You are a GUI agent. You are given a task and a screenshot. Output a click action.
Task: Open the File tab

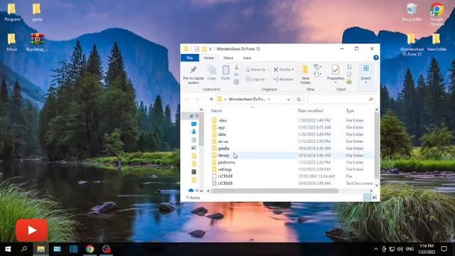tap(190, 58)
